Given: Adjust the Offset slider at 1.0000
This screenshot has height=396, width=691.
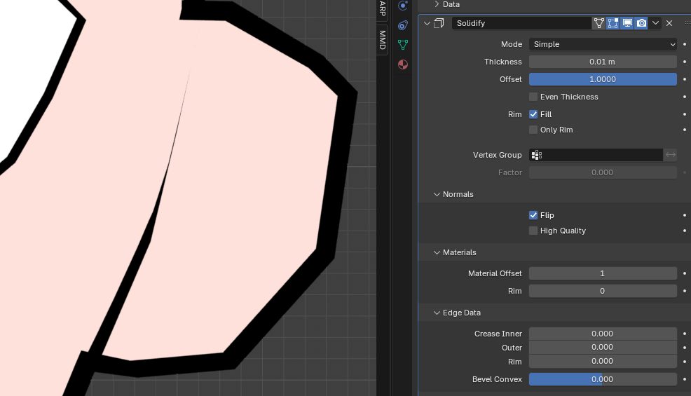Looking at the screenshot, I should (x=603, y=79).
